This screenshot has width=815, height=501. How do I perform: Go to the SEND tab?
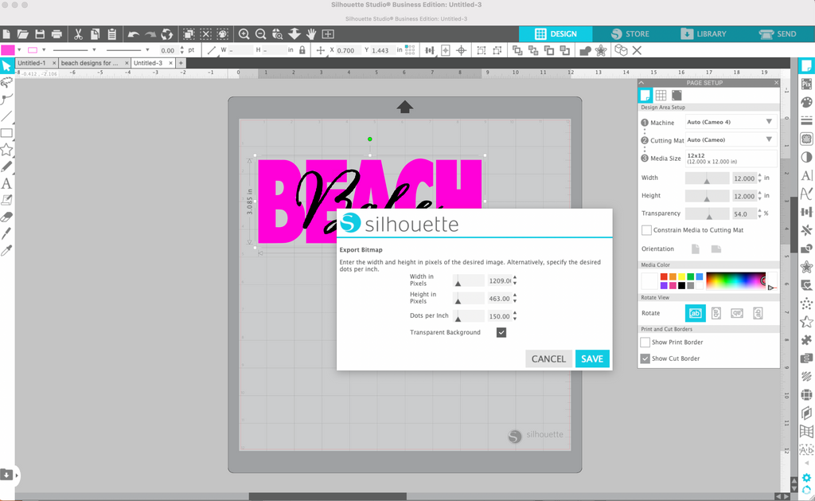[x=778, y=33]
